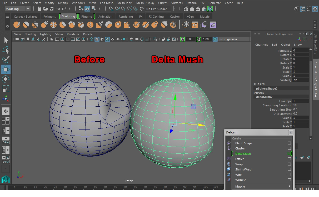Open the sRGB gamma view transform dropdown
Image resolution: width=319 pixels, height=197 pixels.
click(234, 39)
